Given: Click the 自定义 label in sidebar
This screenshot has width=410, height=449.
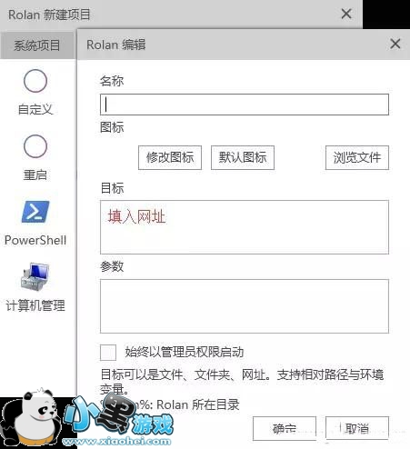Looking at the screenshot, I should (35, 109).
